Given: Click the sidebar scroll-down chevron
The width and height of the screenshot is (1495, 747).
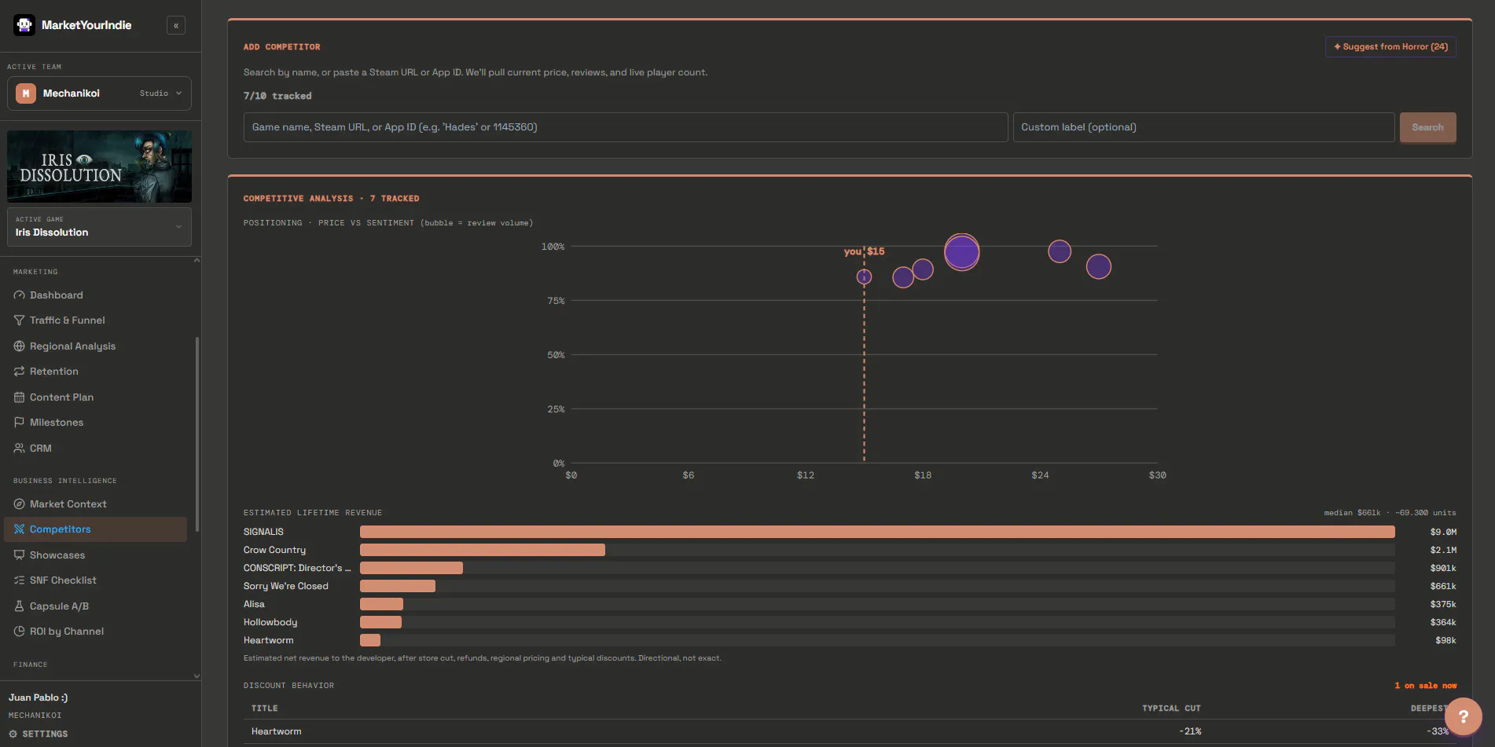Looking at the screenshot, I should point(197,676).
